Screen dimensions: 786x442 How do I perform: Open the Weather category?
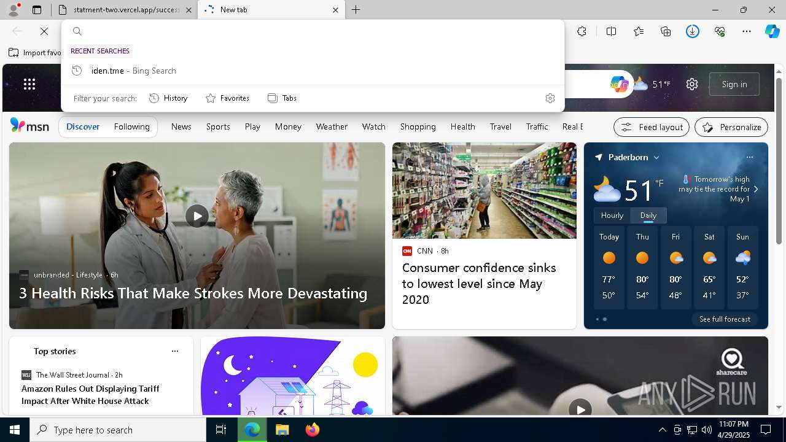(332, 126)
